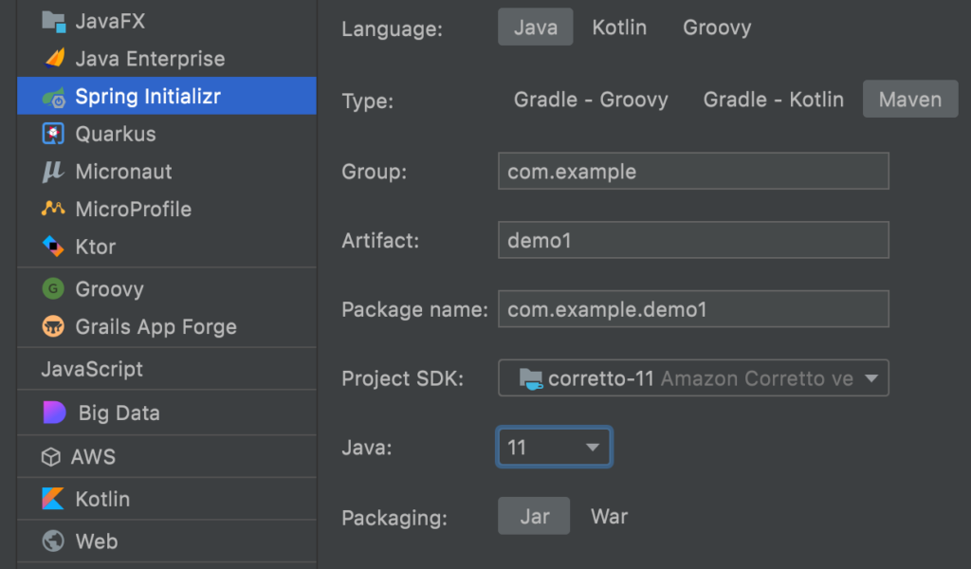Click the Java Enterprise icon
Image resolution: width=971 pixels, height=569 pixels.
(51, 58)
